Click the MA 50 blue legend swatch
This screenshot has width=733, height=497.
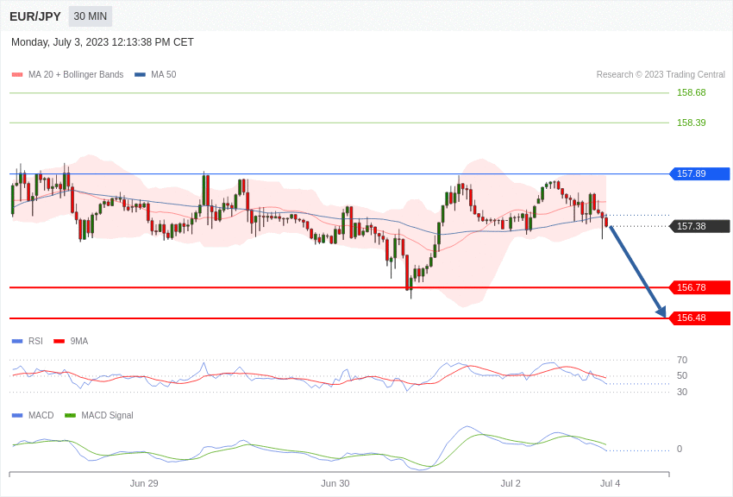pos(140,75)
